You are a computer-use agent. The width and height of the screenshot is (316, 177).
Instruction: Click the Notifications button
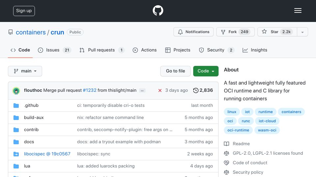click(x=194, y=32)
